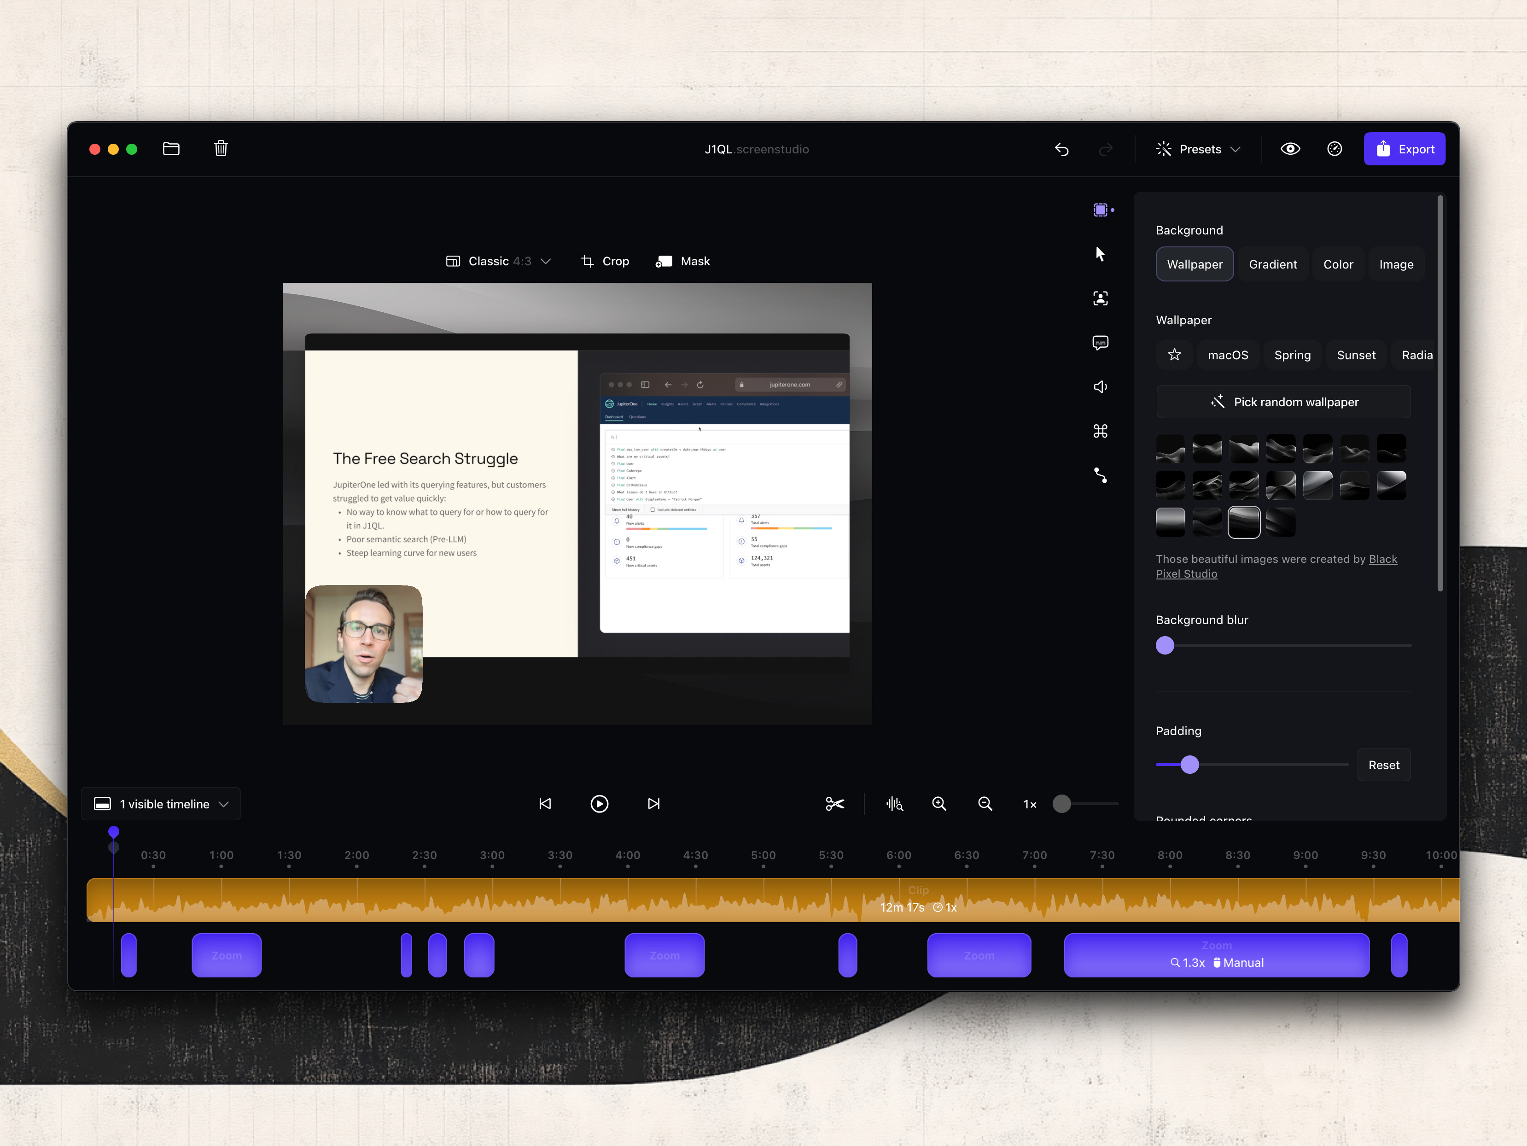This screenshot has height=1146, width=1527.
Task: Click the undo arrow
Action: click(x=1062, y=149)
